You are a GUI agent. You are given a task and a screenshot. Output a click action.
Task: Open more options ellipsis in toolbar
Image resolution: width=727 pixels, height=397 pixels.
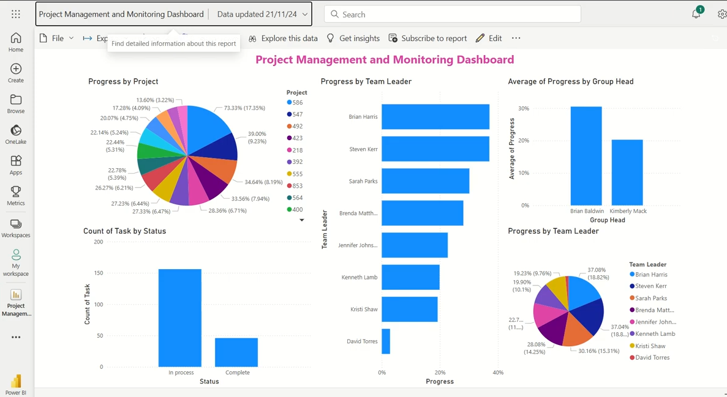(x=516, y=39)
